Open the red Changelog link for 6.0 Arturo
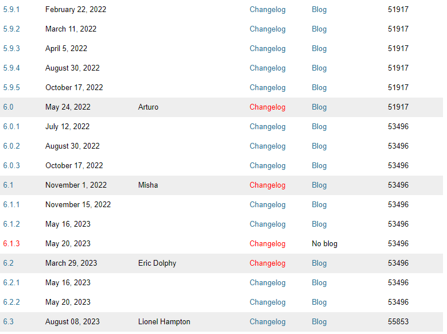Viewport: 447px width, 334px height. (x=267, y=107)
